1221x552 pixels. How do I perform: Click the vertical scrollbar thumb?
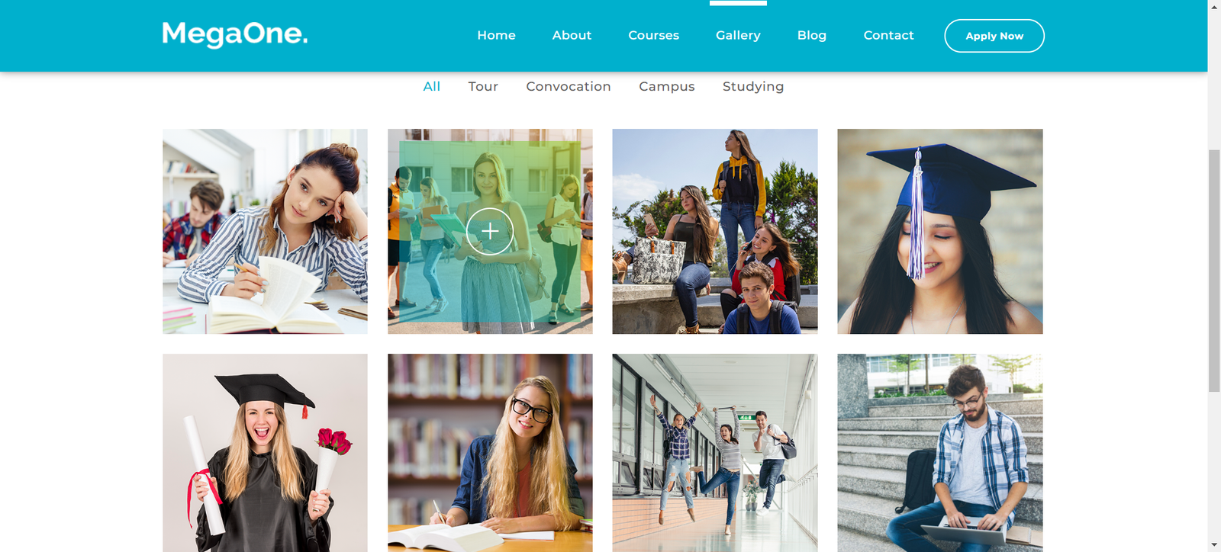pos(1214,271)
